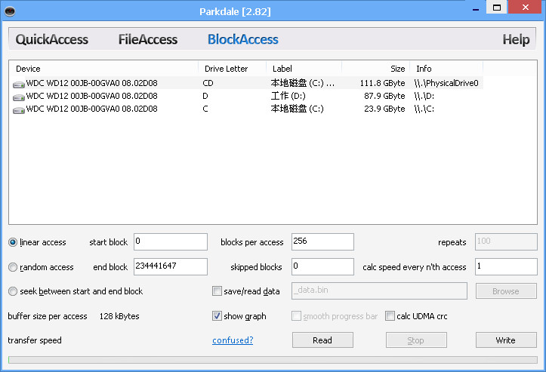Image resolution: width=546 pixels, height=372 pixels.
Task: Click the Drive Letter column header
Action: click(232, 69)
